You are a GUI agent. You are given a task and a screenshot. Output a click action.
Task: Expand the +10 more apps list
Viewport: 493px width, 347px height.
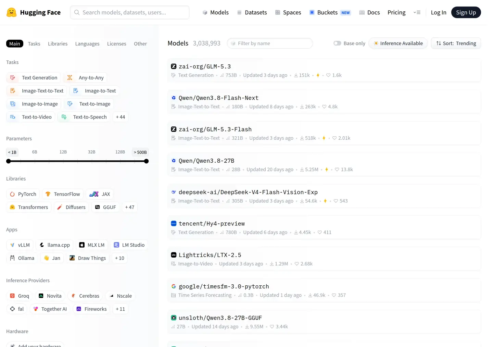point(119,258)
